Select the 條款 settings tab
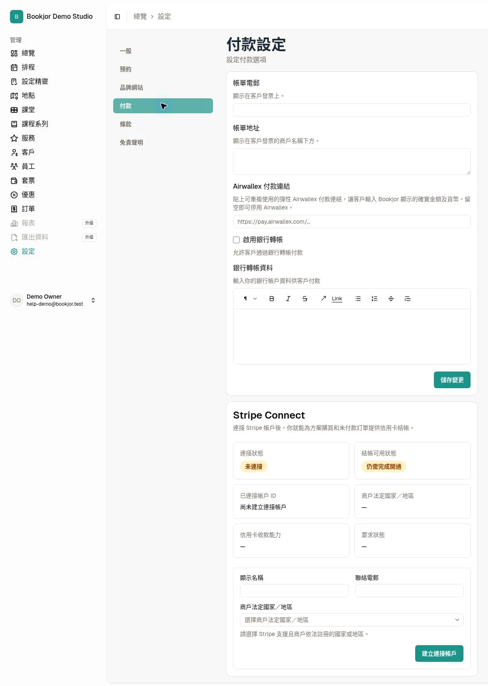Viewport: 488px width, 686px height. 163,124
